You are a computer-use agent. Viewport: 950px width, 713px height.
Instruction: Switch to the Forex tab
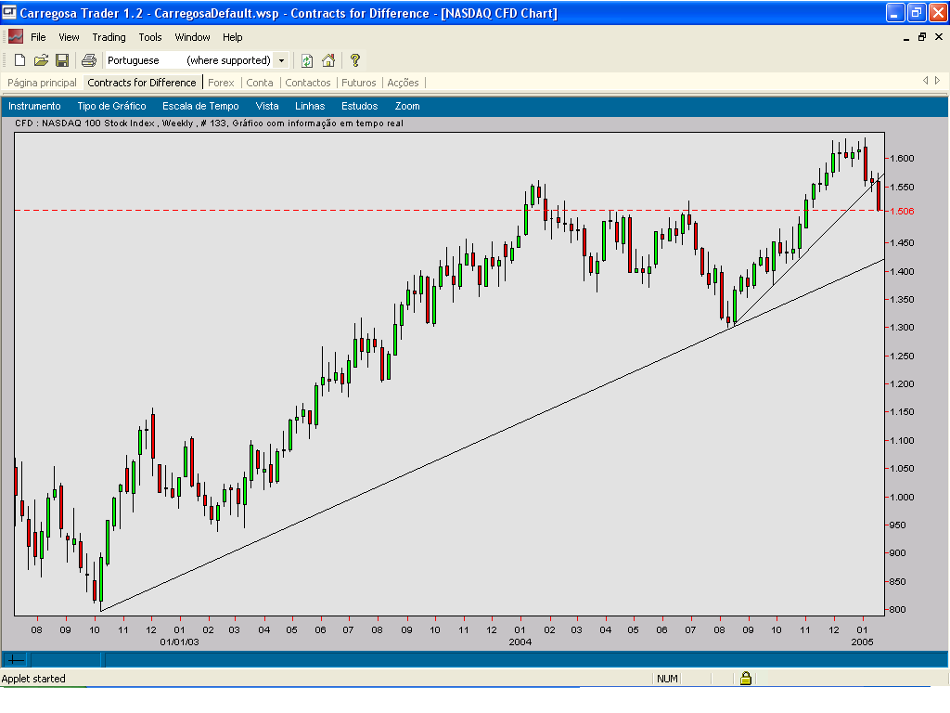(221, 83)
